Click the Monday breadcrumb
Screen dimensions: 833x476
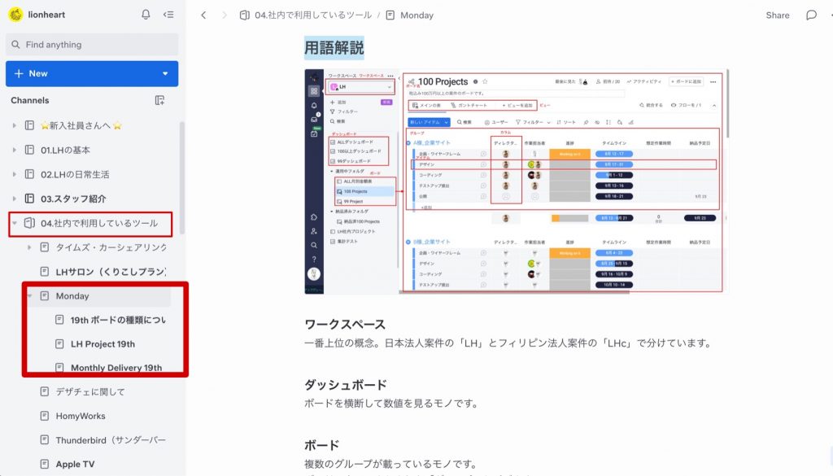[x=416, y=15]
